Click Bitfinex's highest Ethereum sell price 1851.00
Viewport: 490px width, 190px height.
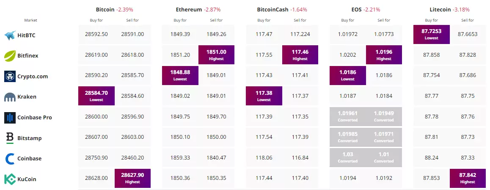(x=216, y=55)
